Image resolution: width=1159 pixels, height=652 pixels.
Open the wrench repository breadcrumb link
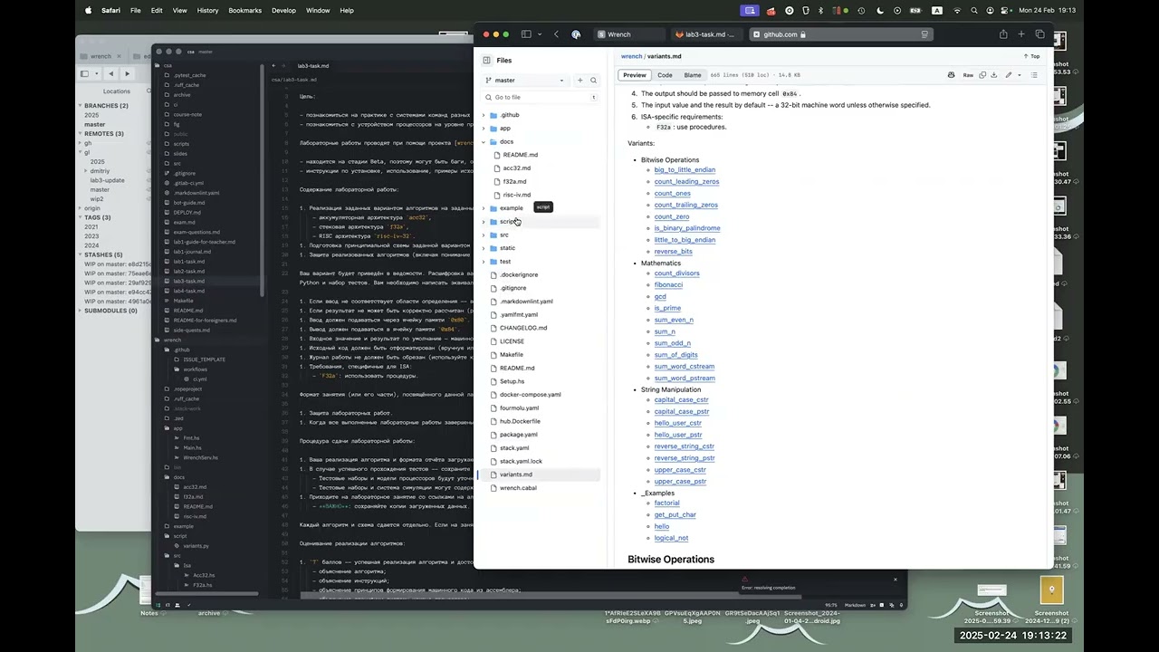[x=631, y=56]
